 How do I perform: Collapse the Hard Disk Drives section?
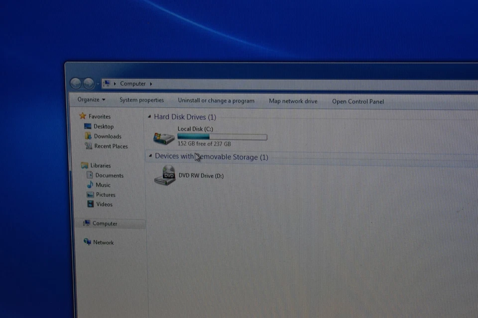pos(149,117)
